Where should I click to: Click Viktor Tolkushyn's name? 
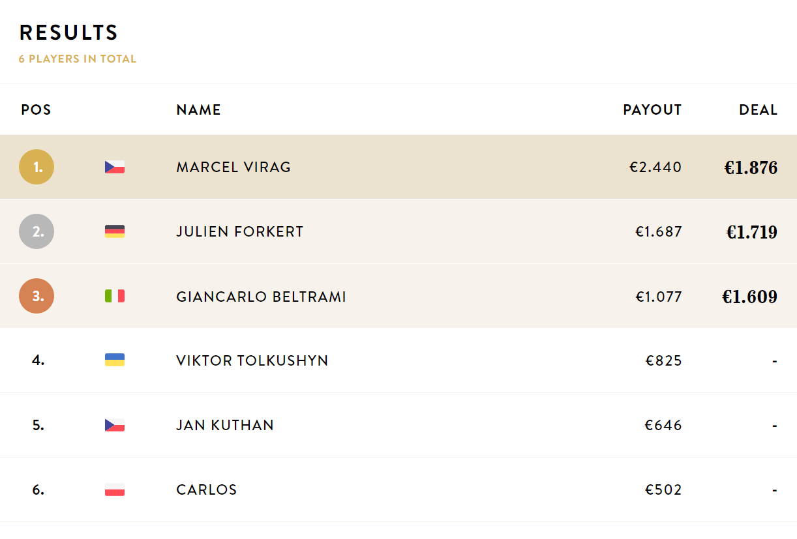click(x=252, y=360)
